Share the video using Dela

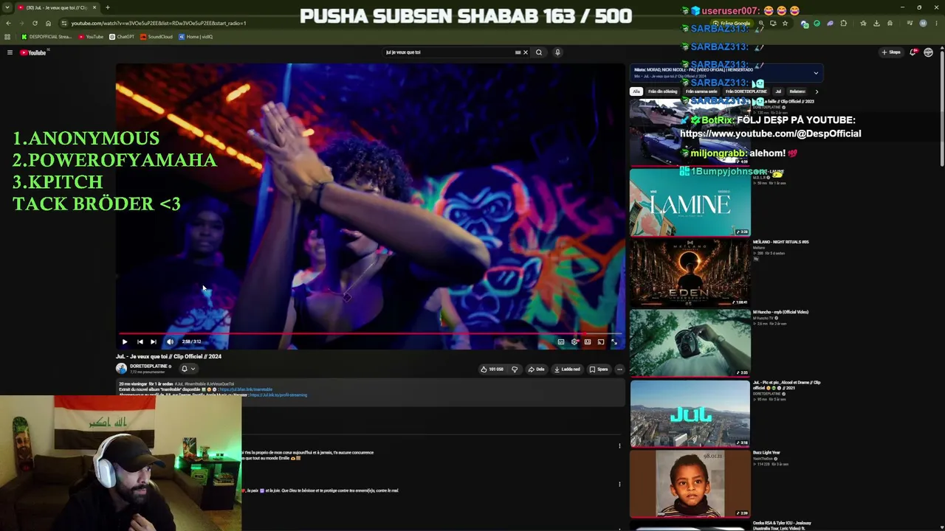pyautogui.click(x=537, y=369)
